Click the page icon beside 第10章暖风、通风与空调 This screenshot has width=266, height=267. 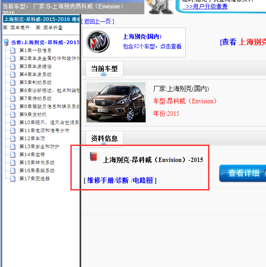[13, 123]
